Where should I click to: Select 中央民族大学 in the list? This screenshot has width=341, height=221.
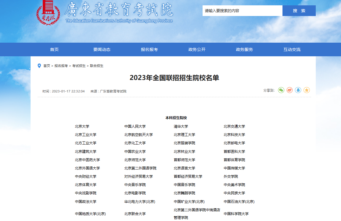[234, 193]
